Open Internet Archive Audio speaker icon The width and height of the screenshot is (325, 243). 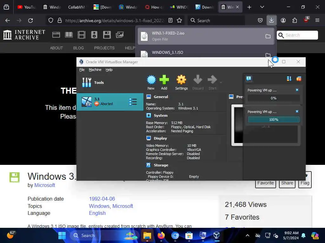[94, 35]
